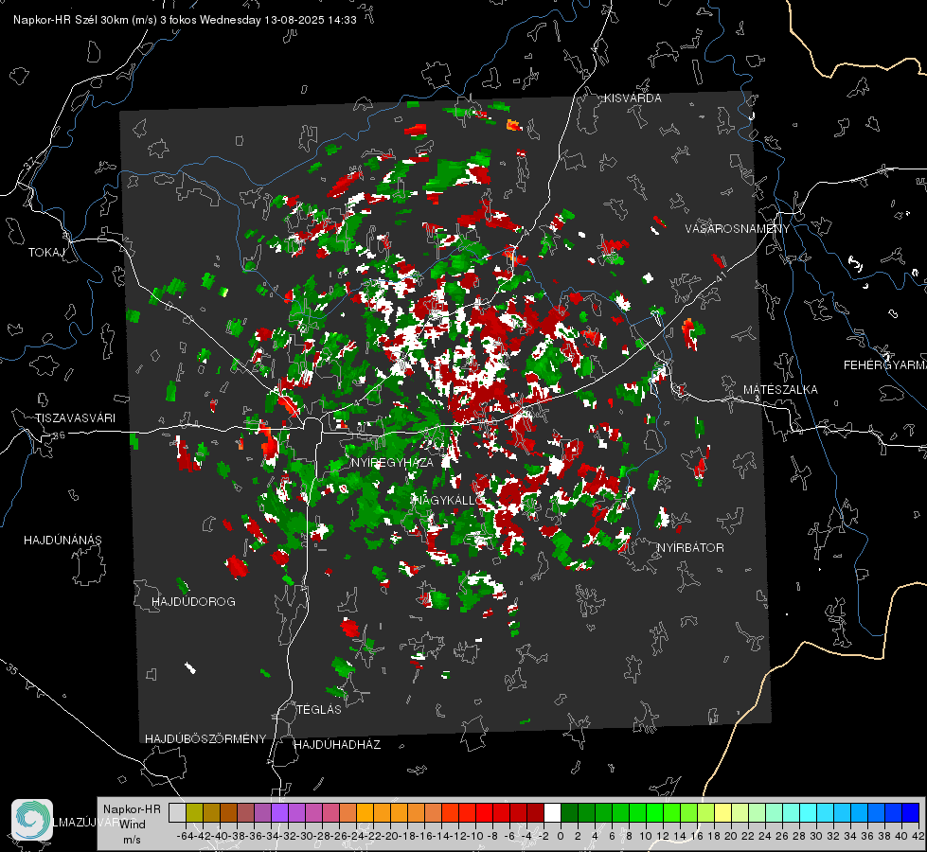Click the HAJDÚNÁNÁS label
This screenshot has width=927, height=852.
(x=62, y=541)
